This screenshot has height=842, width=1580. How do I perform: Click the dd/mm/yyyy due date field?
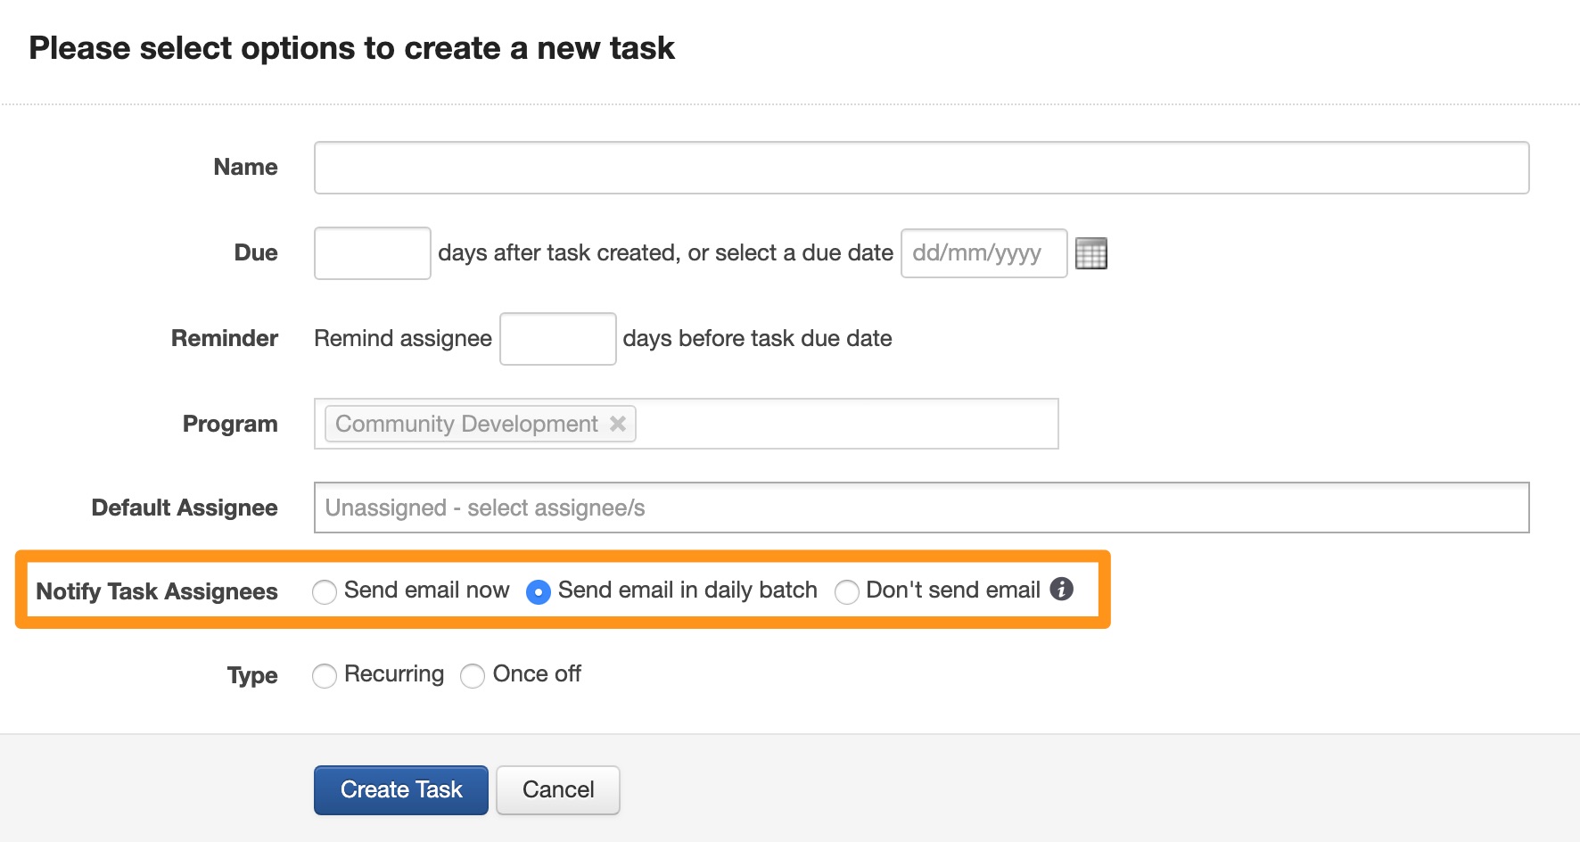(x=983, y=253)
